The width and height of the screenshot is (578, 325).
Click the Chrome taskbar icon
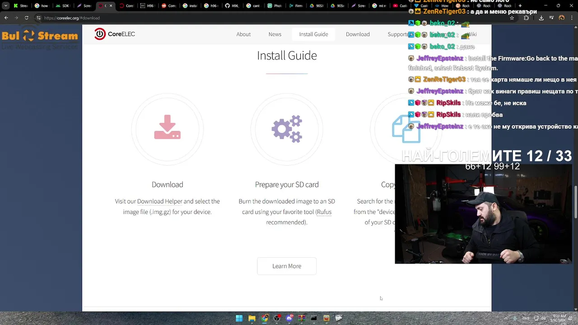pyautogui.click(x=265, y=318)
